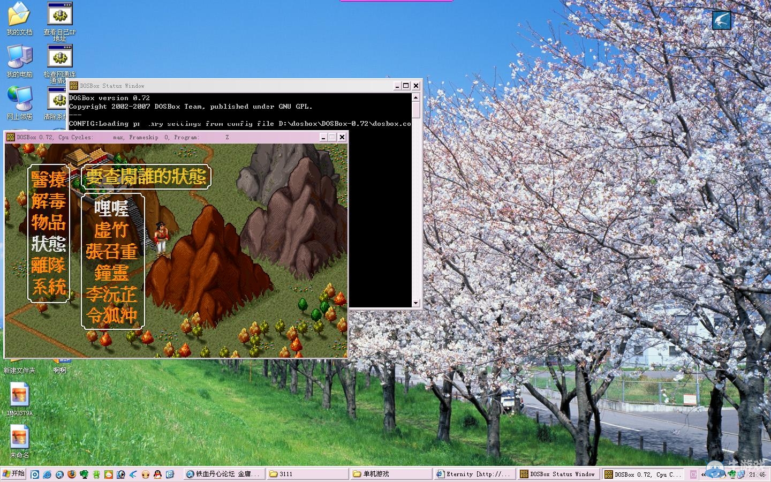Click the bird logo widget at desktop top-right
Image resolution: width=771 pixels, height=482 pixels.
pyautogui.click(x=721, y=20)
